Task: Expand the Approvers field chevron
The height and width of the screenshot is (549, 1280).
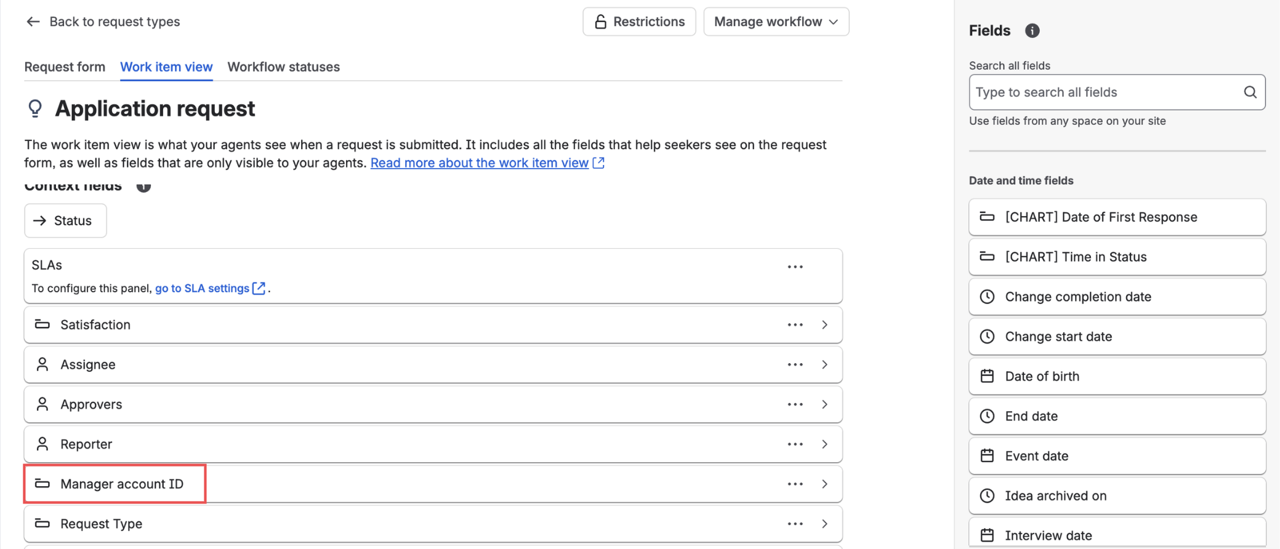Action: pos(825,405)
